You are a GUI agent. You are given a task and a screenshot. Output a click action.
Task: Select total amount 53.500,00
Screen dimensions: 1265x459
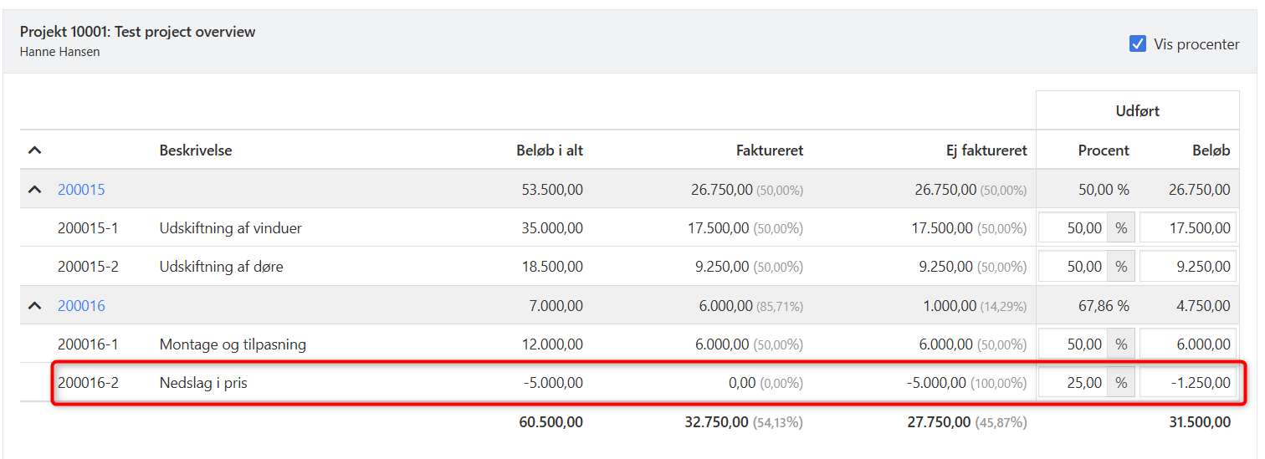click(x=552, y=190)
